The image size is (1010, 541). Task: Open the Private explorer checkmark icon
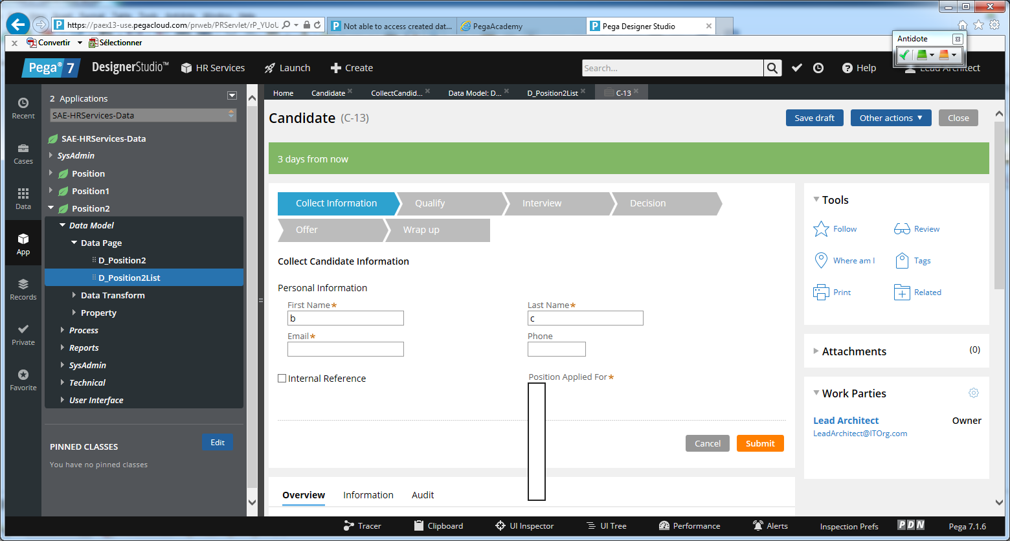click(x=23, y=335)
